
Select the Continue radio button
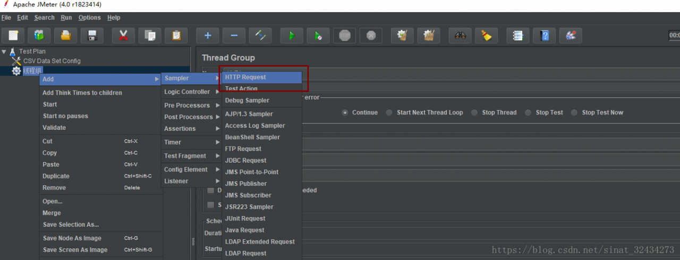coord(345,112)
